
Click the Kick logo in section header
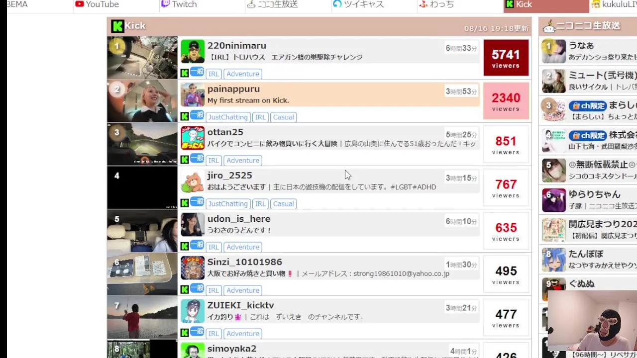click(117, 26)
